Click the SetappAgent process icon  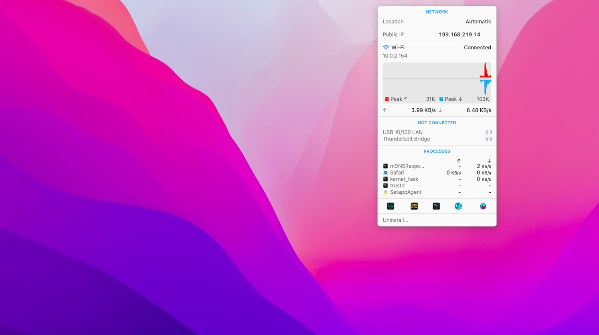(385, 192)
